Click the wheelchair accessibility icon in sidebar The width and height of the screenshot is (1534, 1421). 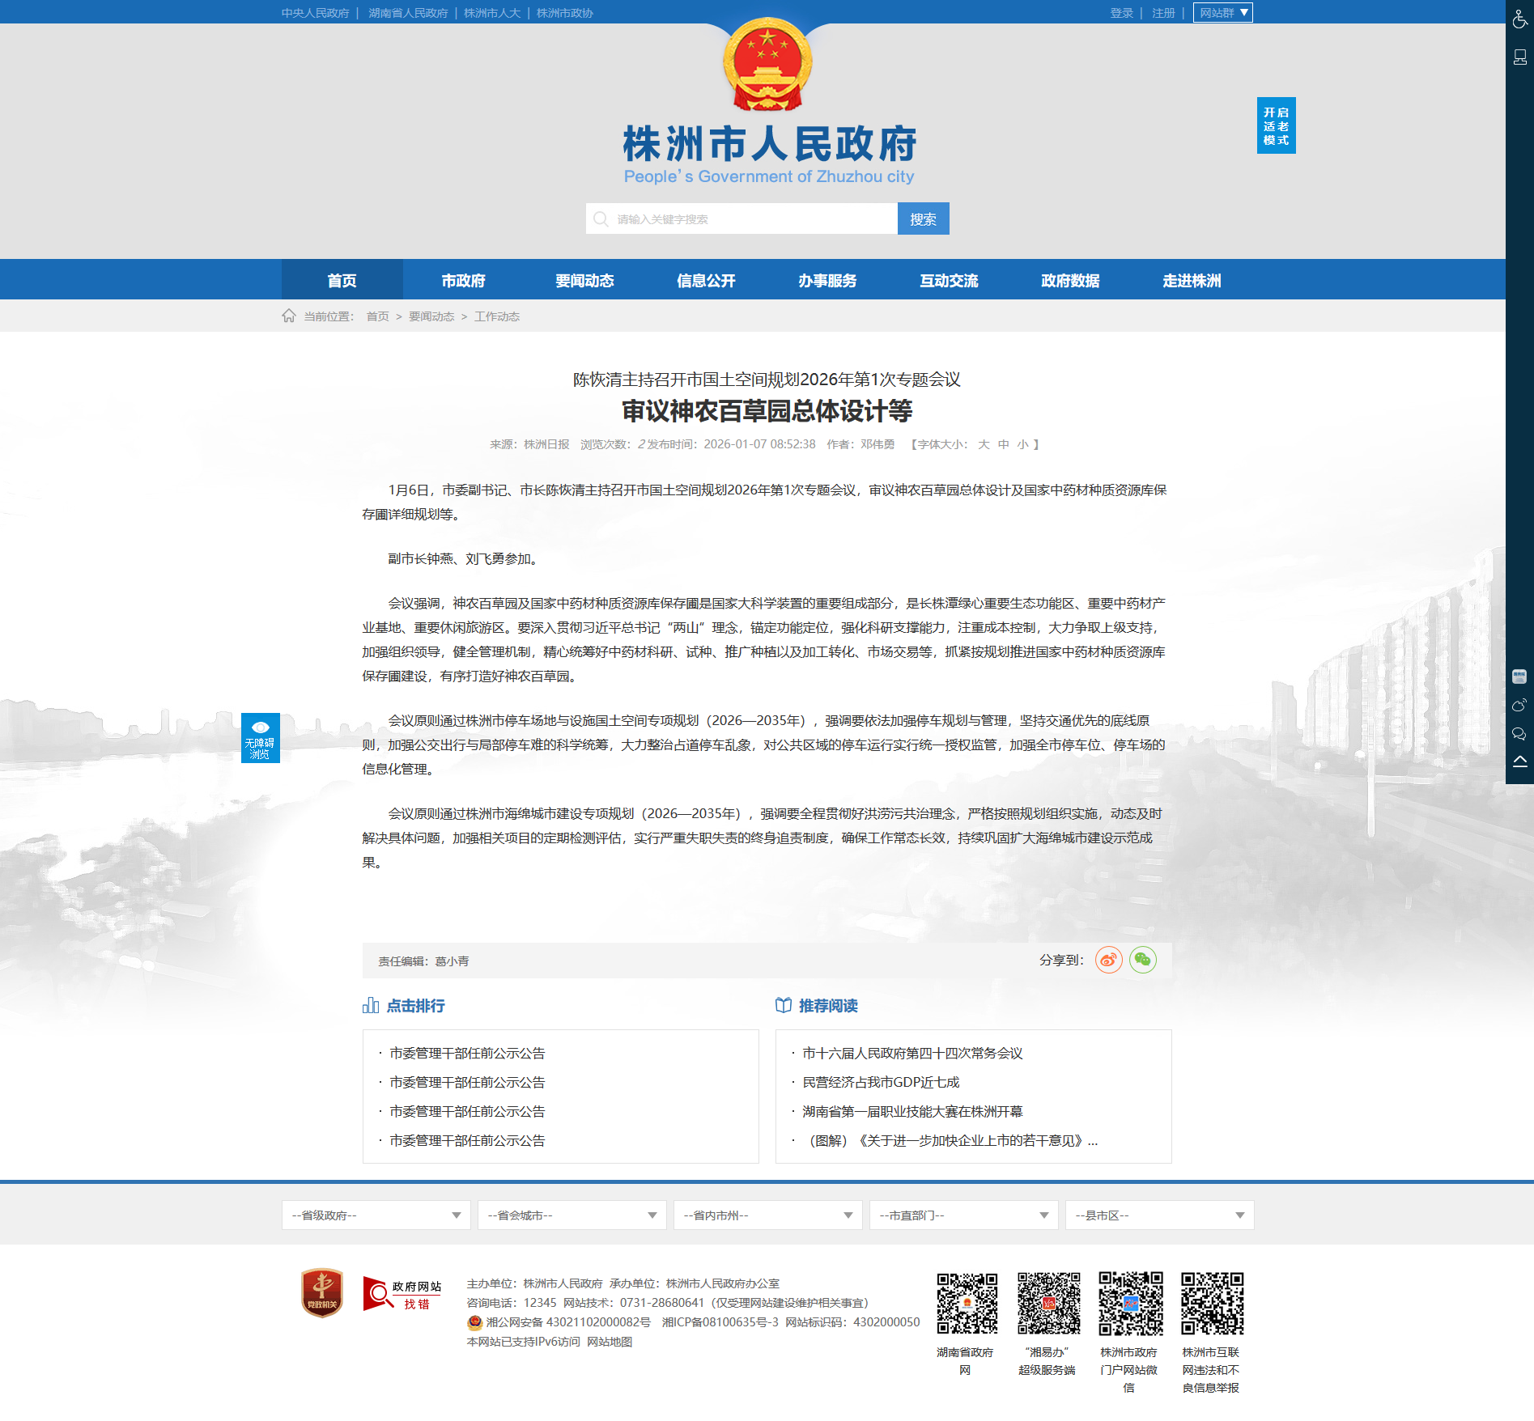click(1519, 19)
